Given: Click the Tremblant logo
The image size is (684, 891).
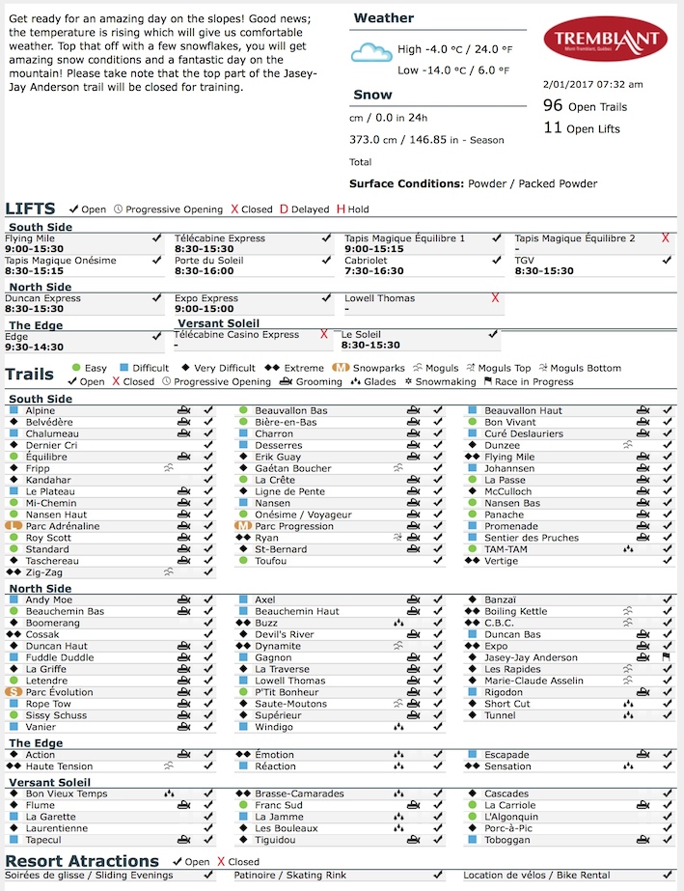Looking at the screenshot, I should (605, 39).
